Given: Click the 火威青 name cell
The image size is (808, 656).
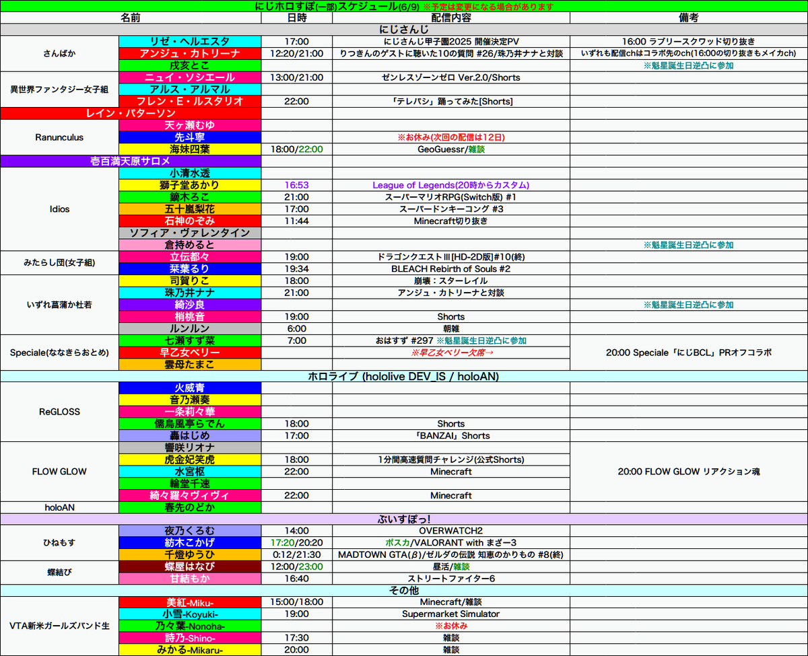Looking at the screenshot, I should point(190,388).
